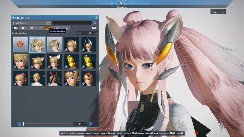Select the Di Allez Headgear thumbnail
The image size is (244, 137).
click(38, 44)
